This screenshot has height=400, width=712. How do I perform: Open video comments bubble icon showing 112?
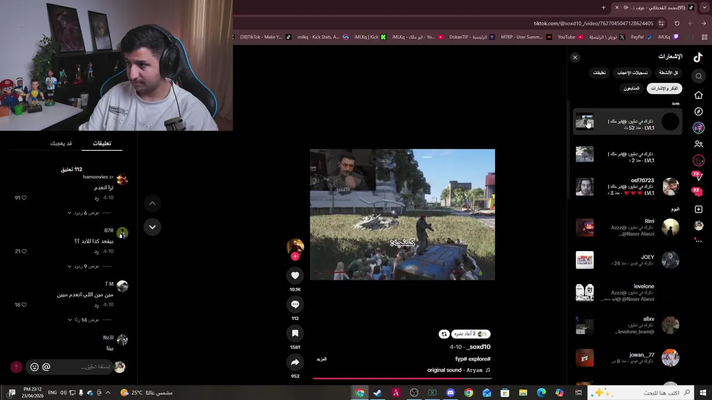pos(295,304)
